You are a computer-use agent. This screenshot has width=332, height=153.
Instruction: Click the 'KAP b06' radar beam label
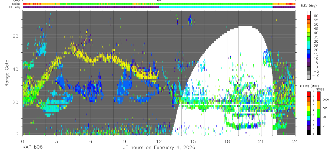[32, 147]
